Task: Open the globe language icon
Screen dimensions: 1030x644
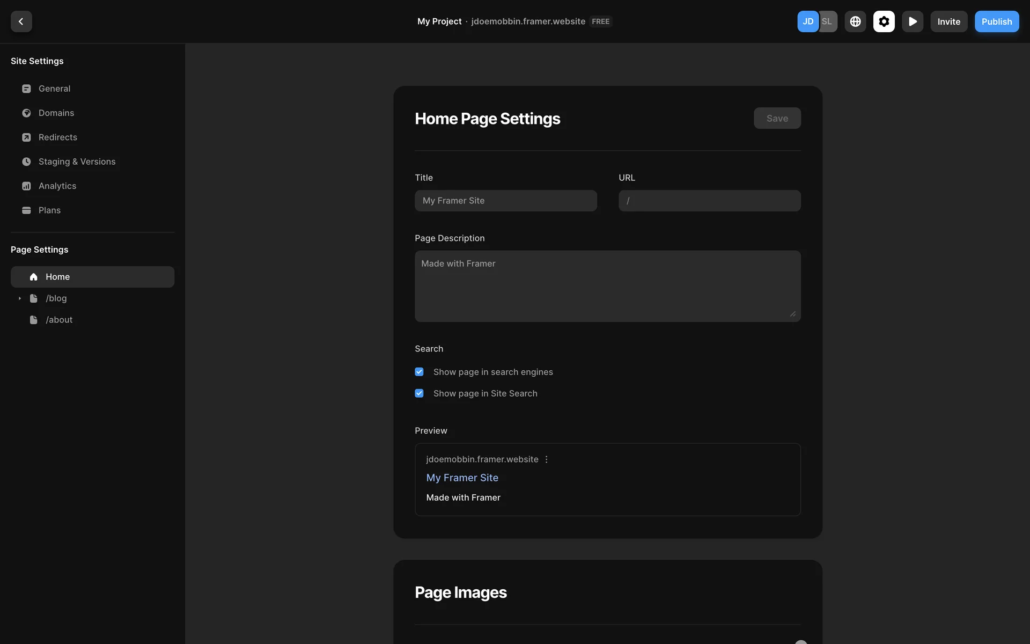Action: pyautogui.click(x=855, y=21)
